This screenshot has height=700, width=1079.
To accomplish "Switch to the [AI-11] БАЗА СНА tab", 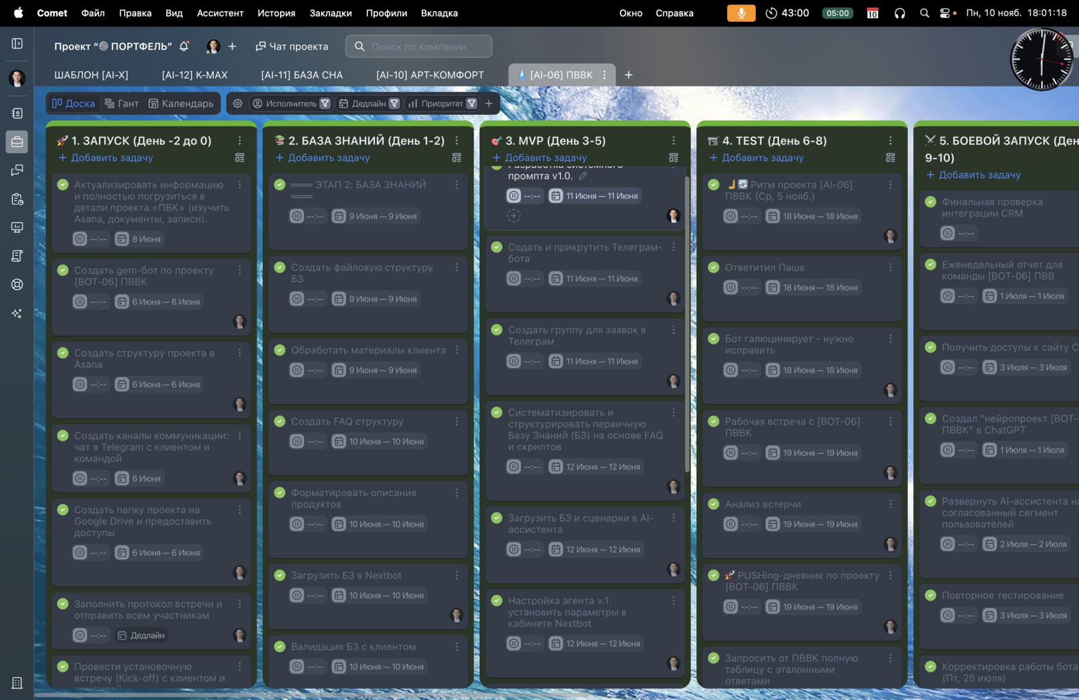I will [x=302, y=75].
